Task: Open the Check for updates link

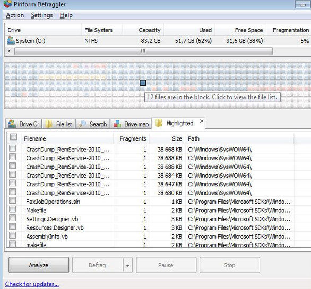Action: click(x=32, y=284)
